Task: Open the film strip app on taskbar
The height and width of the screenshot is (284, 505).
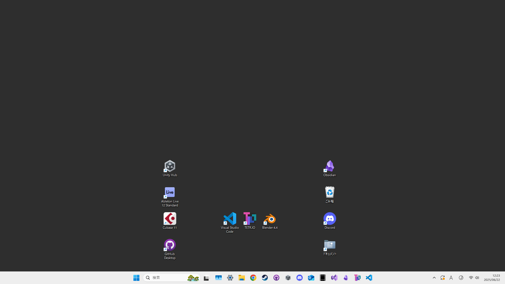Action: (323, 278)
